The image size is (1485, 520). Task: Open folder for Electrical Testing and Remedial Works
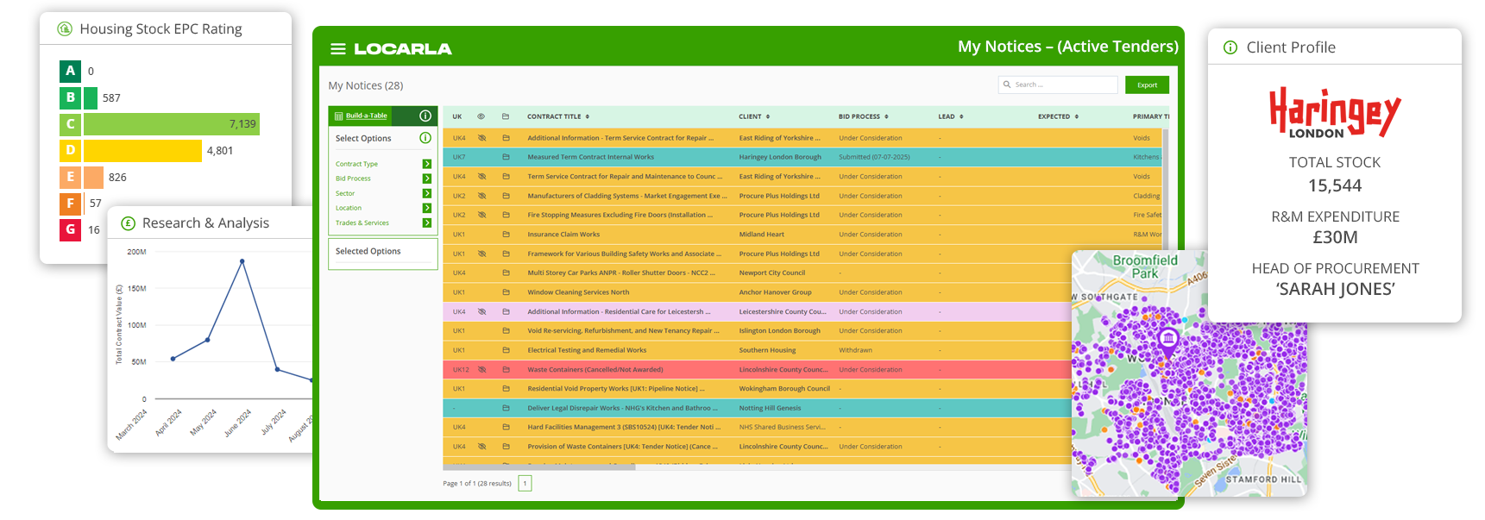point(506,350)
